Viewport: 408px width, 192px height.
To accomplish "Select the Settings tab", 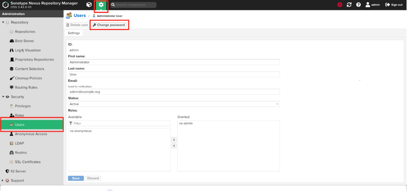I will coord(74,33).
